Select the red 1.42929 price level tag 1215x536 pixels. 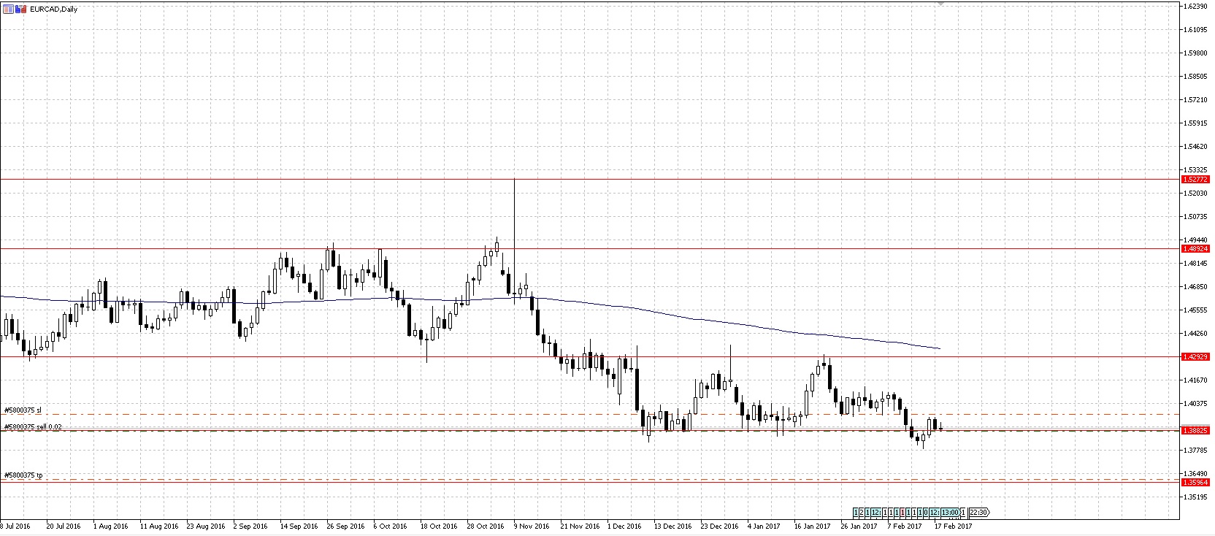1195,356
